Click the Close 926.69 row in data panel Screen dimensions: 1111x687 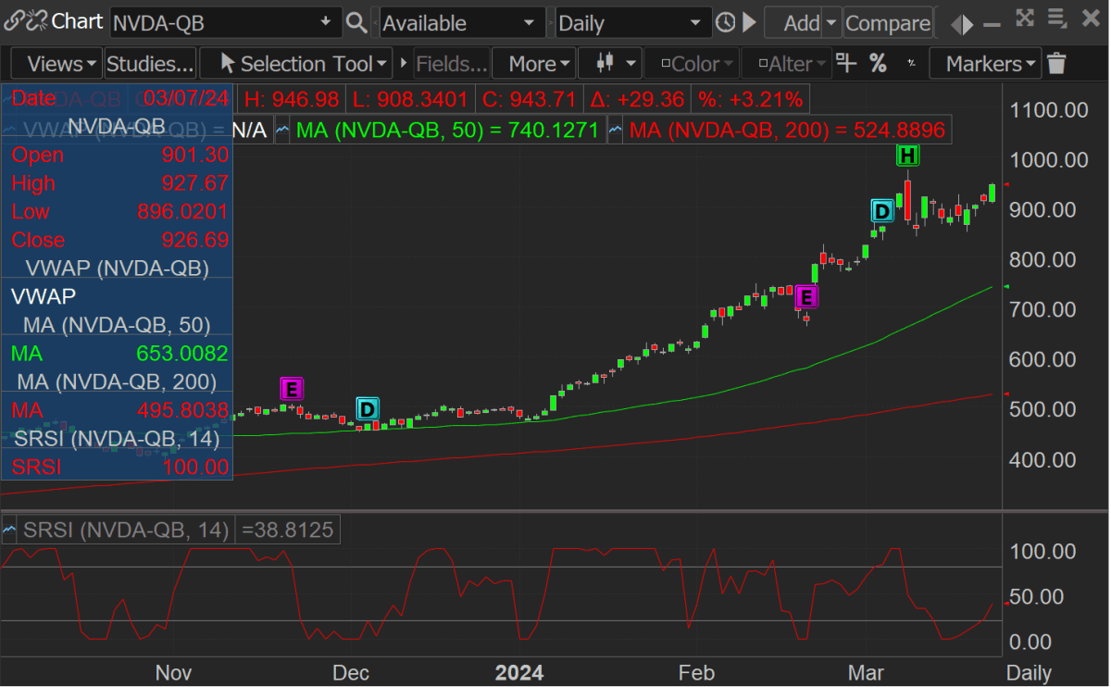click(119, 240)
